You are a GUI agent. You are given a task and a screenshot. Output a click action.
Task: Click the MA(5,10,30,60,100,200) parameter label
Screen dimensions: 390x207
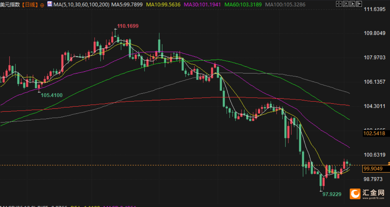[x=81, y=4]
